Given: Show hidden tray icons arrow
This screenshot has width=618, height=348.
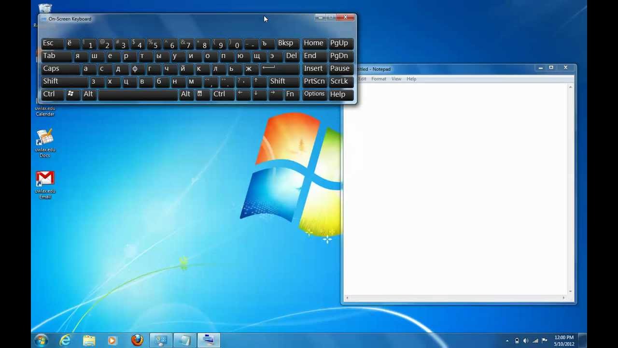Looking at the screenshot, I should (x=507, y=341).
